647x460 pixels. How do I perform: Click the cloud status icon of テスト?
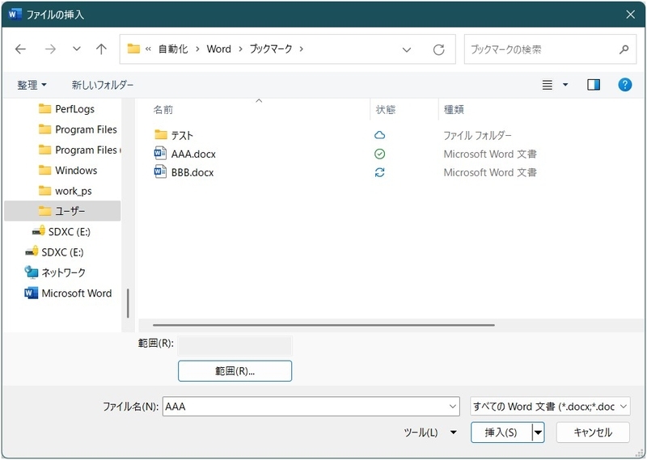click(379, 135)
